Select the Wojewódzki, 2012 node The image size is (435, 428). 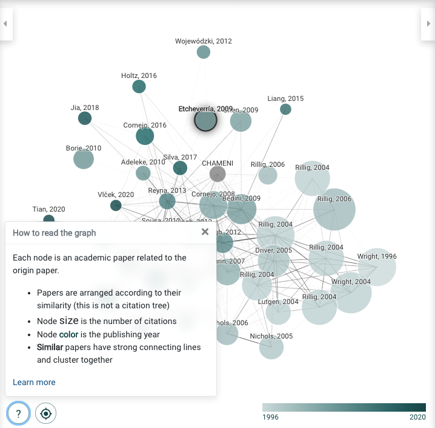click(x=204, y=52)
